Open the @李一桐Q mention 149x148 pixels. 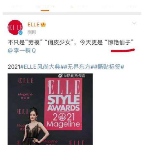tap(22, 51)
